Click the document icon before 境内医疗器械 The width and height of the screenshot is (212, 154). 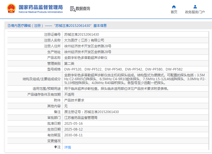[9, 26]
